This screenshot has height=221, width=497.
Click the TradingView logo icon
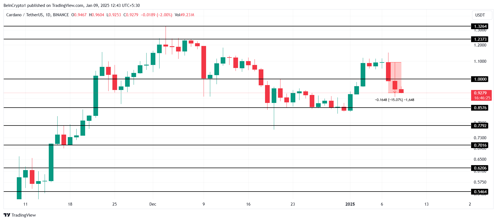(x=7, y=215)
